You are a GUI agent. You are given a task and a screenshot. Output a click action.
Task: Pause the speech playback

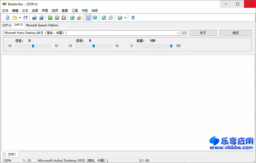coord(57,17)
